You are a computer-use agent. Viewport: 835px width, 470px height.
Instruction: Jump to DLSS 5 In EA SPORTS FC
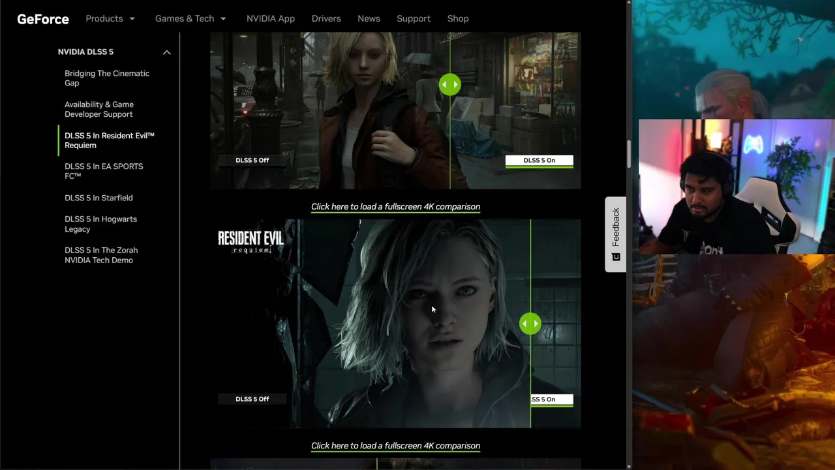pos(104,171)
